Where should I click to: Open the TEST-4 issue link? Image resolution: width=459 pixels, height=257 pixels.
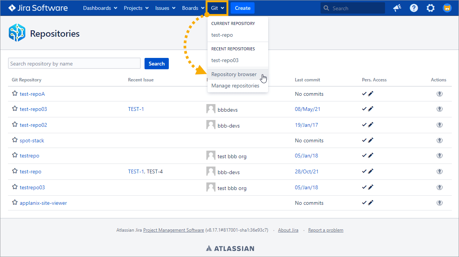click(x=155, y=171)
